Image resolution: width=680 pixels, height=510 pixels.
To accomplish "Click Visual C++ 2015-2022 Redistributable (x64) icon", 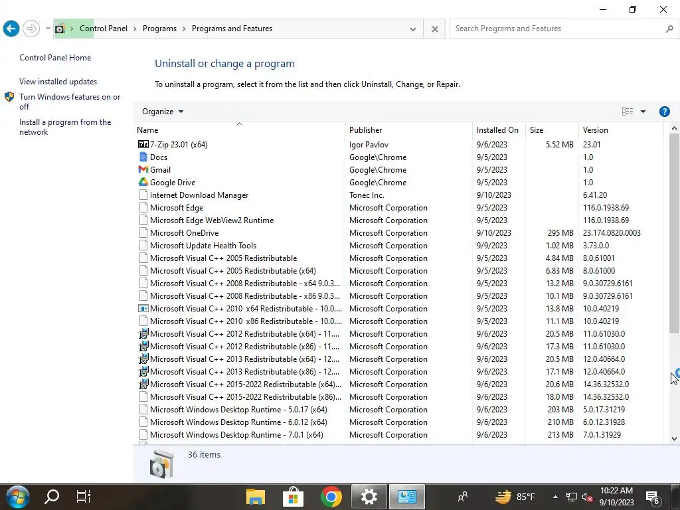I will coord(143,384).
